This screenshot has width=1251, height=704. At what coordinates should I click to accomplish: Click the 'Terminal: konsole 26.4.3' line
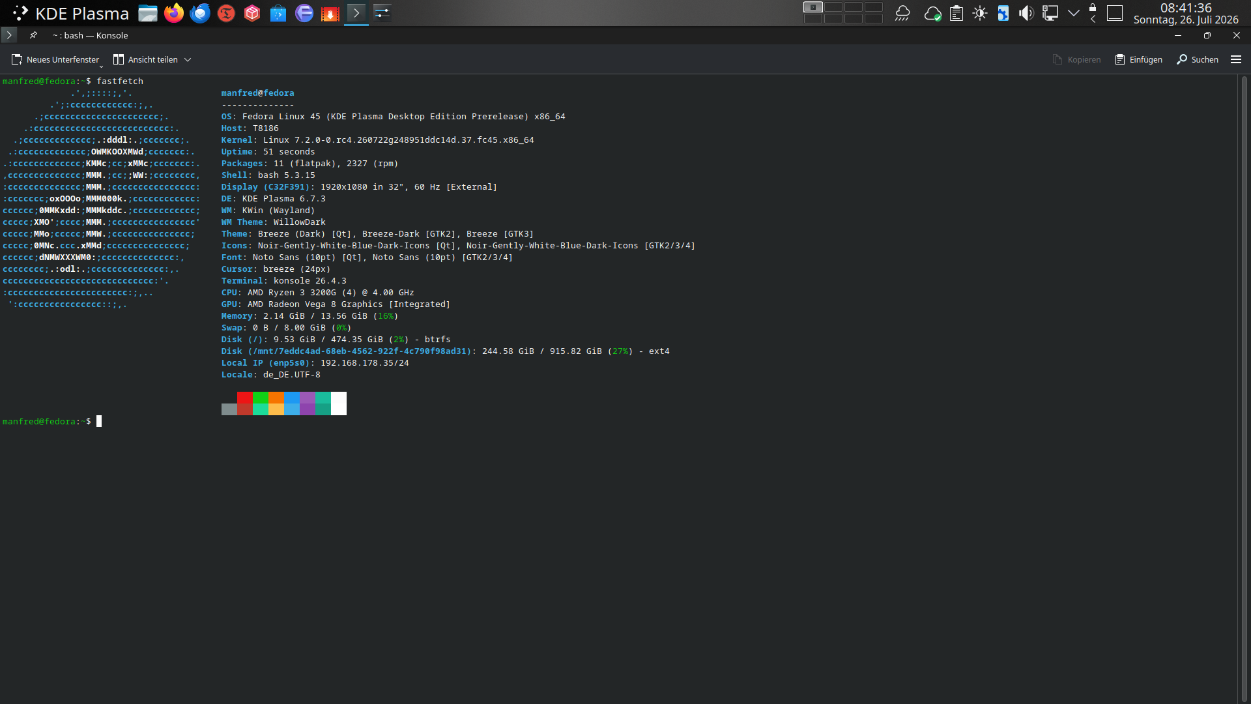click(x=283, y=281)
